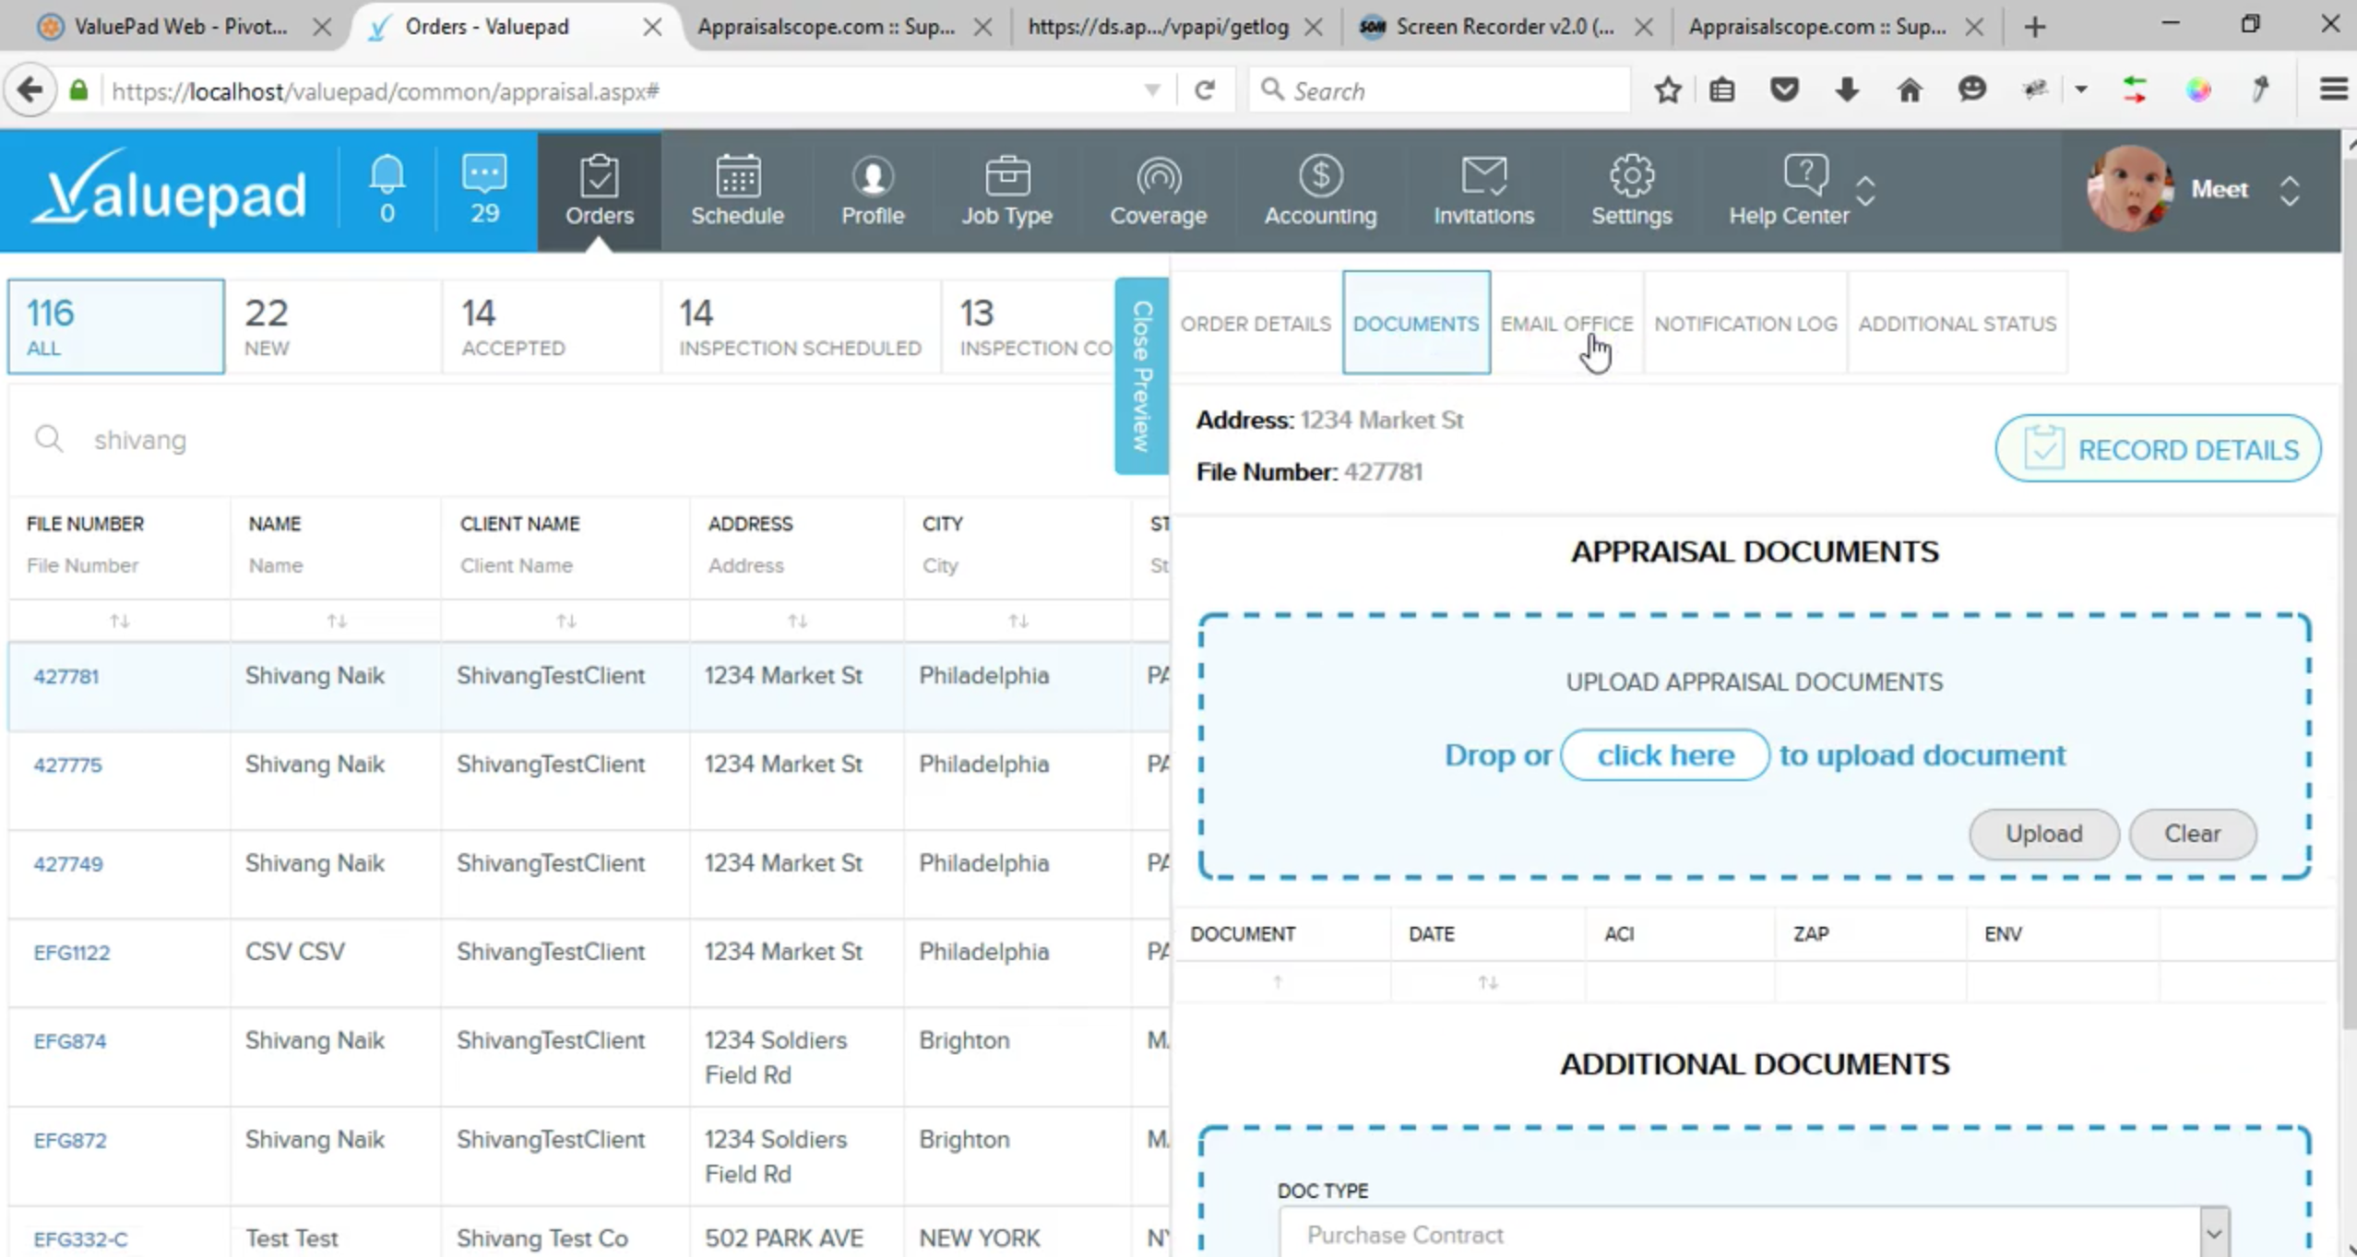Screen dimensions: 2357x1257
Task: Toggle sort on document Date column
Action: click(1488, 983)
